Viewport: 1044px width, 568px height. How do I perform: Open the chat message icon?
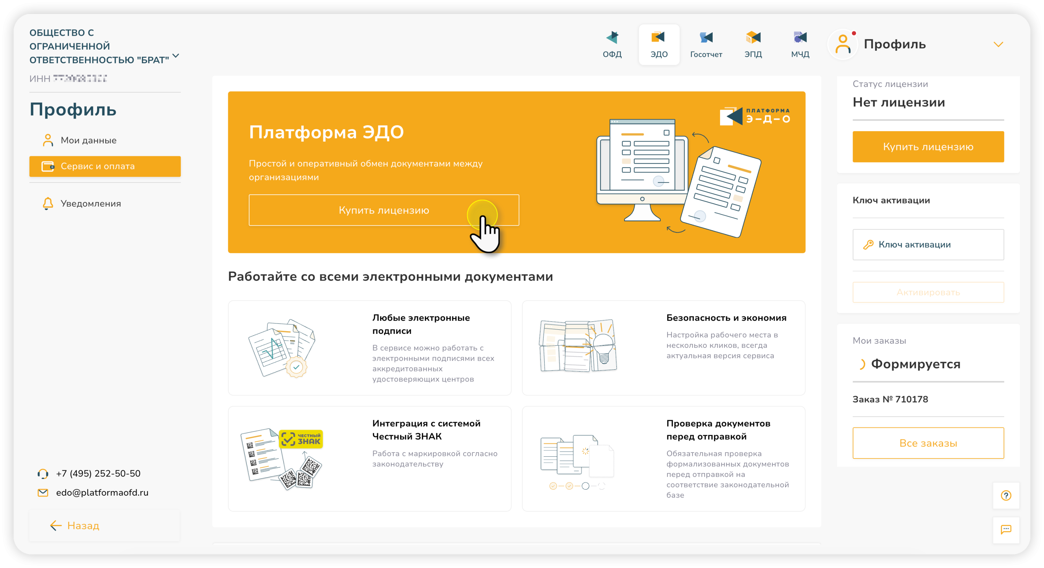1006,529
